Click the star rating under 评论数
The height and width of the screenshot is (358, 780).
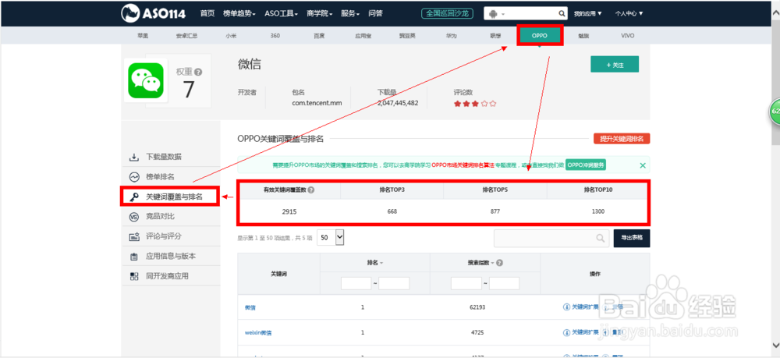pyautogui.click(x=474, y=104)
